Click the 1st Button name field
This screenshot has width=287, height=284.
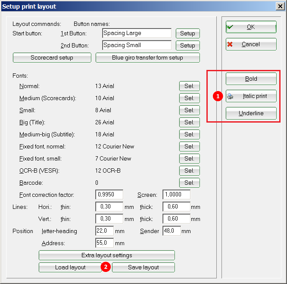tap(137, 33)
